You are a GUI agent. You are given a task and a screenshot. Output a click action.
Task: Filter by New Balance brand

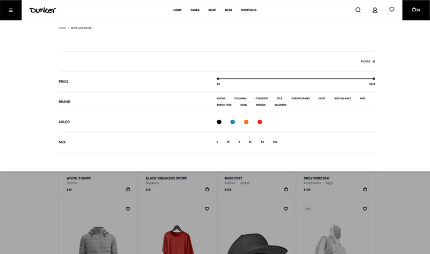342,98
